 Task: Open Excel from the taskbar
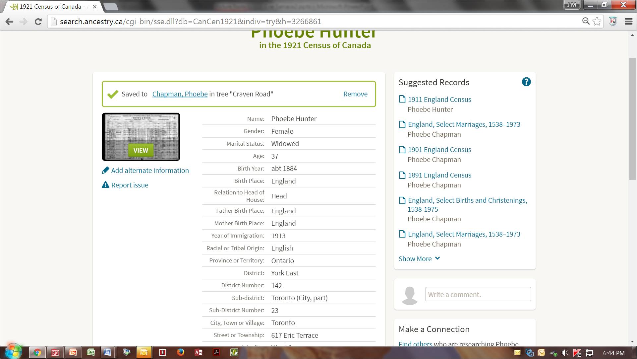(x=90, y=352)
